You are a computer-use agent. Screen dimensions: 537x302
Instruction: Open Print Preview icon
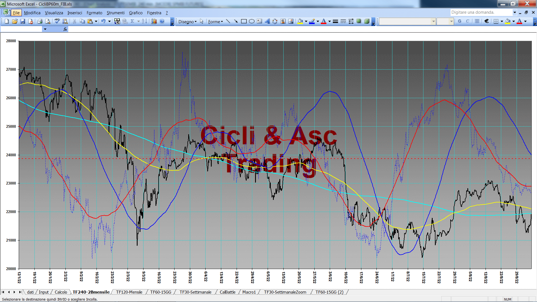pyautogui.click(x=48, y=21)
